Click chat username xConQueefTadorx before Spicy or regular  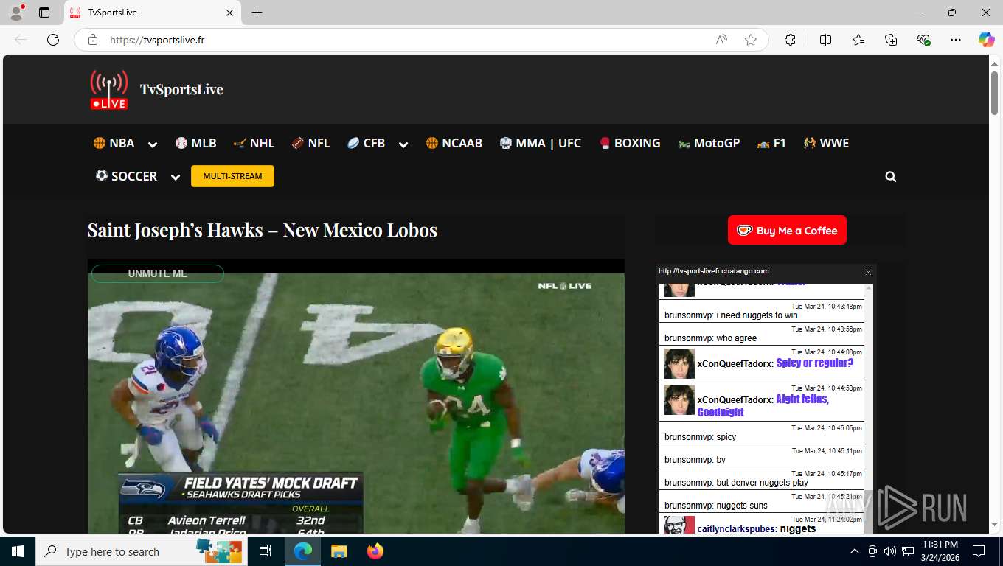click(x=735, y=364)
